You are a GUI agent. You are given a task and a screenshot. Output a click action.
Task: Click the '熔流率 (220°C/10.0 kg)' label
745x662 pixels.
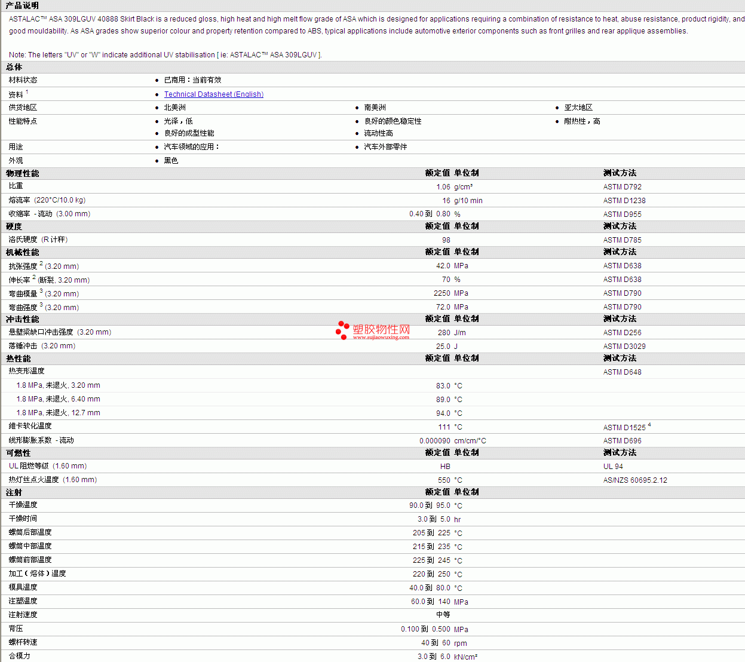[47, 200]
